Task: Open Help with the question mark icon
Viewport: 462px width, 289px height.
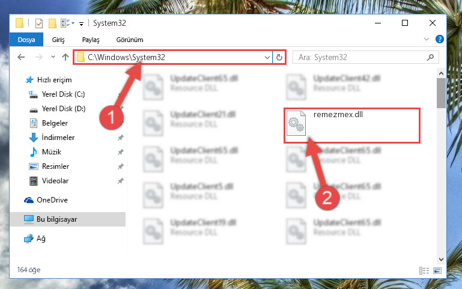Action: coord(439,39)
